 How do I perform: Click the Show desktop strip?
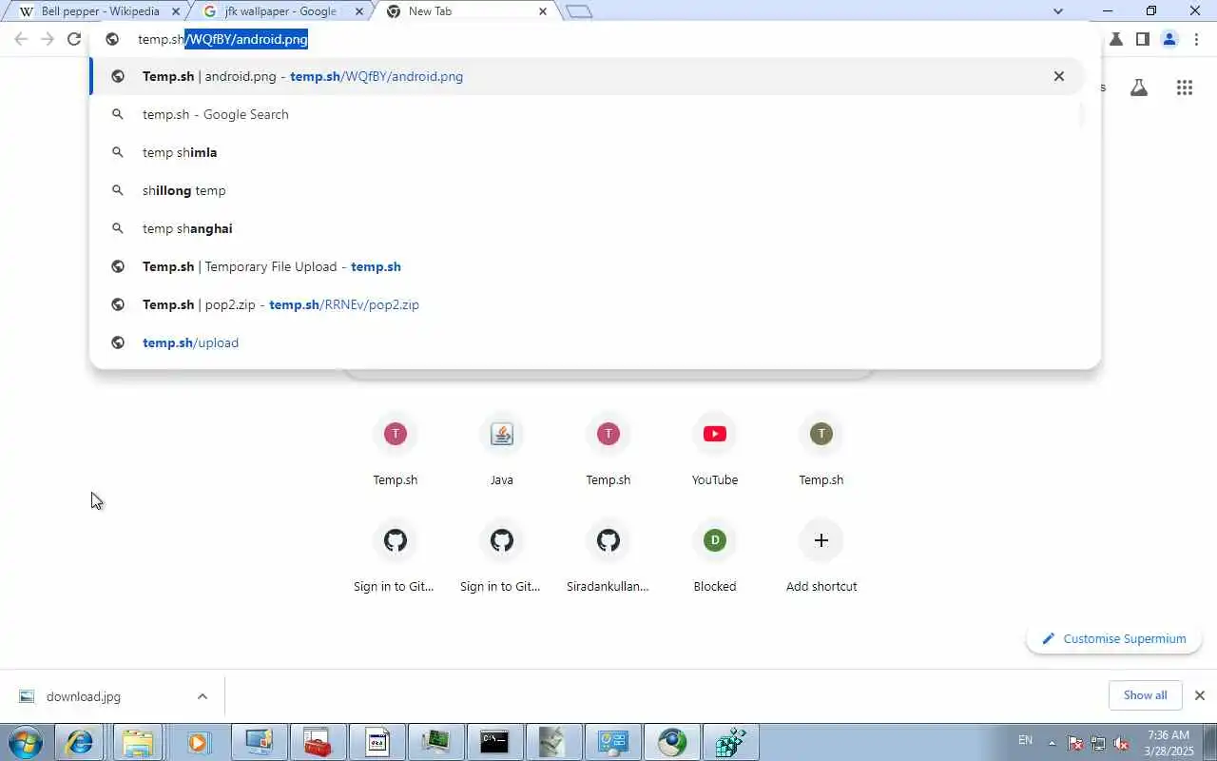[1210, 742]
